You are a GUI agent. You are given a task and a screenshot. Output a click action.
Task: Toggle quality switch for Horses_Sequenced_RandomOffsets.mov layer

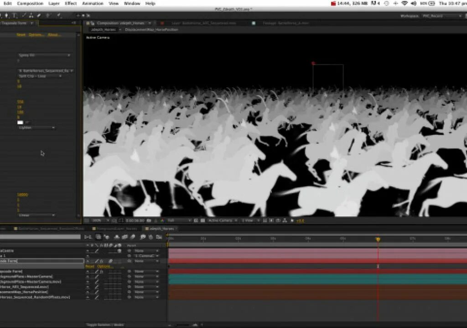[97, 297]
